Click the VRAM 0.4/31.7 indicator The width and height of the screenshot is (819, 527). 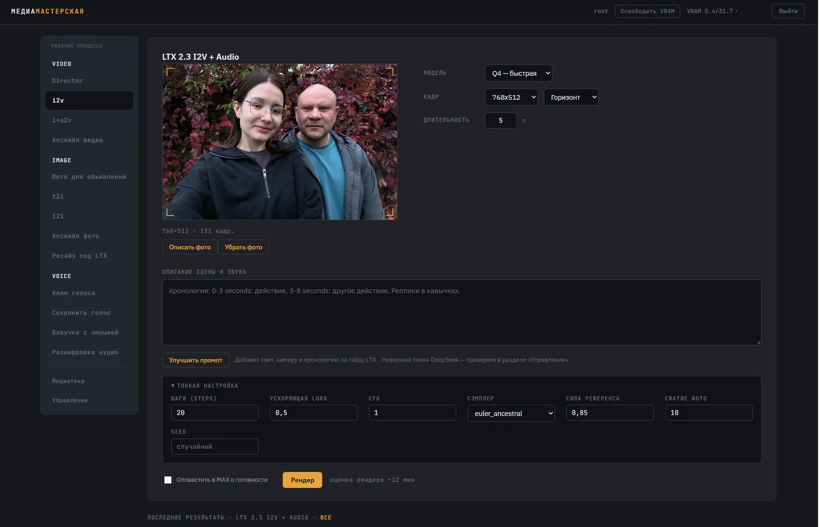pyautogui.click(x=710, y=11)
